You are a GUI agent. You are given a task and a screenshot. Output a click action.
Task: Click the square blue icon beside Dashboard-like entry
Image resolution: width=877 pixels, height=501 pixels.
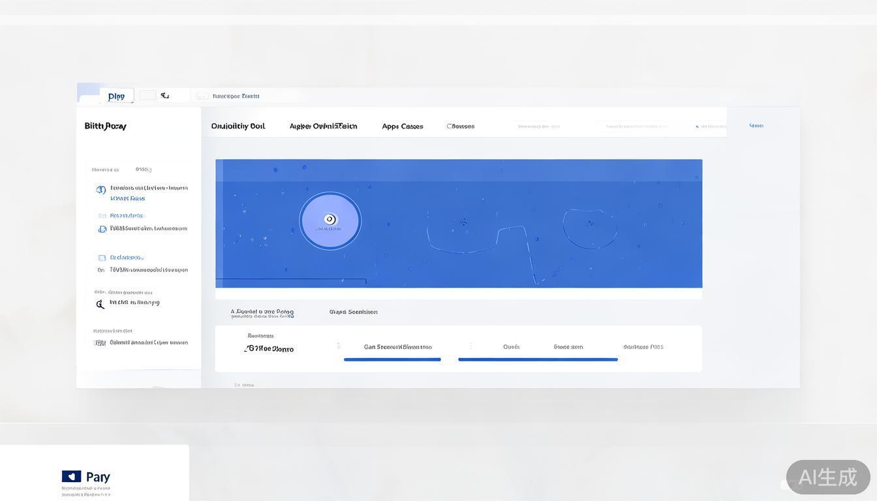[102, 258]
